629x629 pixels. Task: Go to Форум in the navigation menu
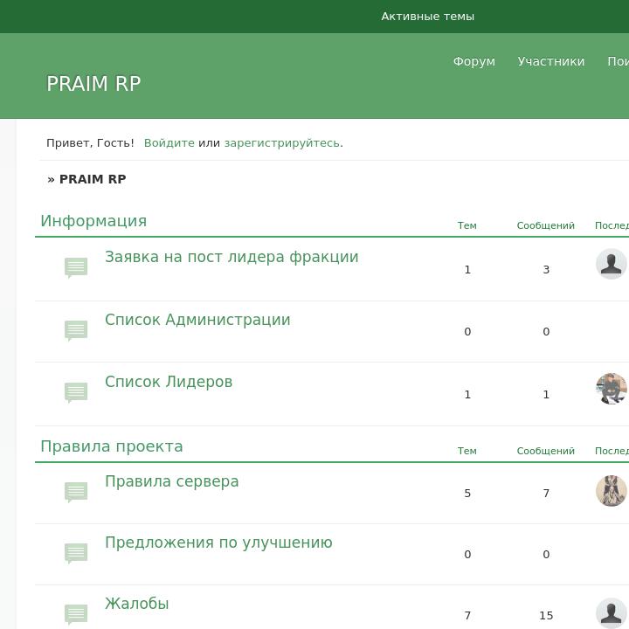(473, 61)
